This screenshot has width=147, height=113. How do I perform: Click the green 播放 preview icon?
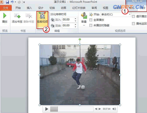5,16
